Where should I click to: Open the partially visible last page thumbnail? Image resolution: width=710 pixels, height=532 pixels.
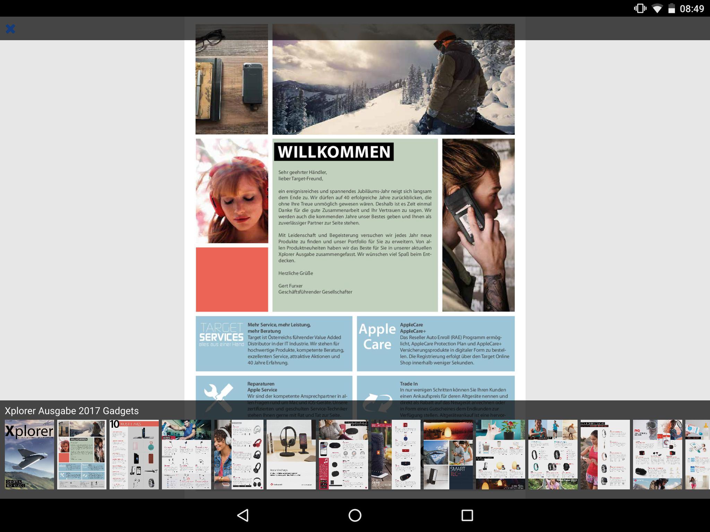click(x=698, y=454)
